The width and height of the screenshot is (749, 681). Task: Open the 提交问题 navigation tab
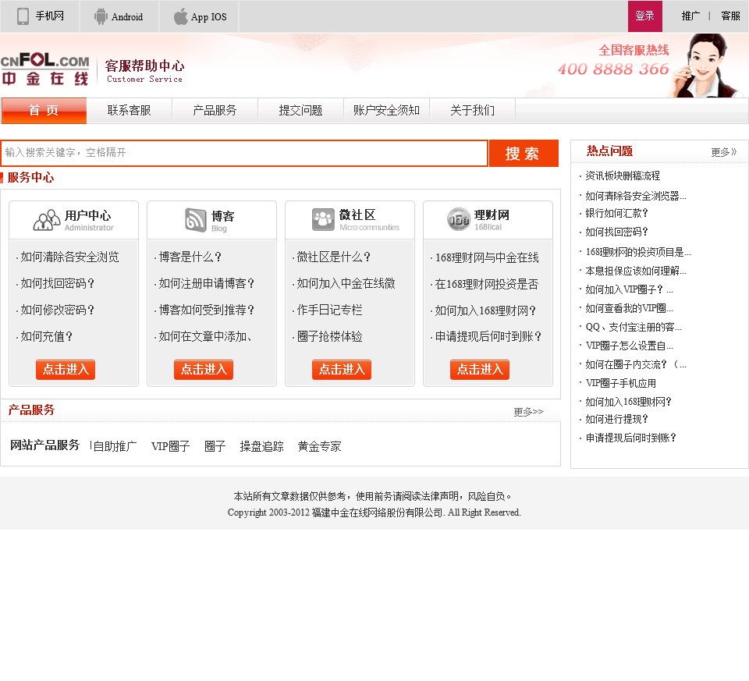click(x=300, y=111)
